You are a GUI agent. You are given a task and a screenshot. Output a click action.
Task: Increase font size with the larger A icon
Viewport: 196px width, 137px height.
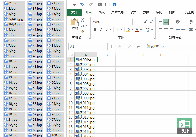click(x=145, y=22)
